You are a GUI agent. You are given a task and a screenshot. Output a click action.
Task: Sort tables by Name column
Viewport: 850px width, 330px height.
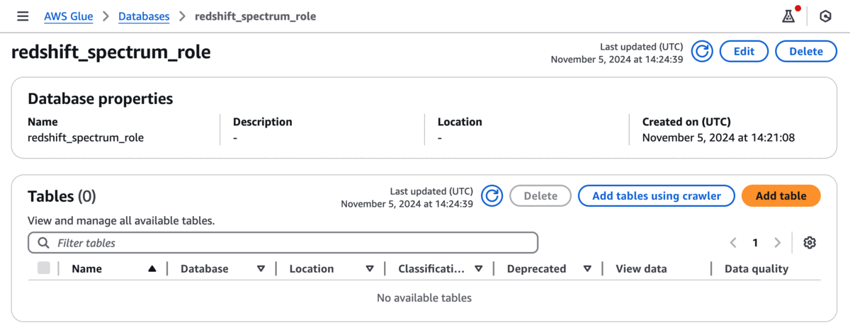pos(152,269)
